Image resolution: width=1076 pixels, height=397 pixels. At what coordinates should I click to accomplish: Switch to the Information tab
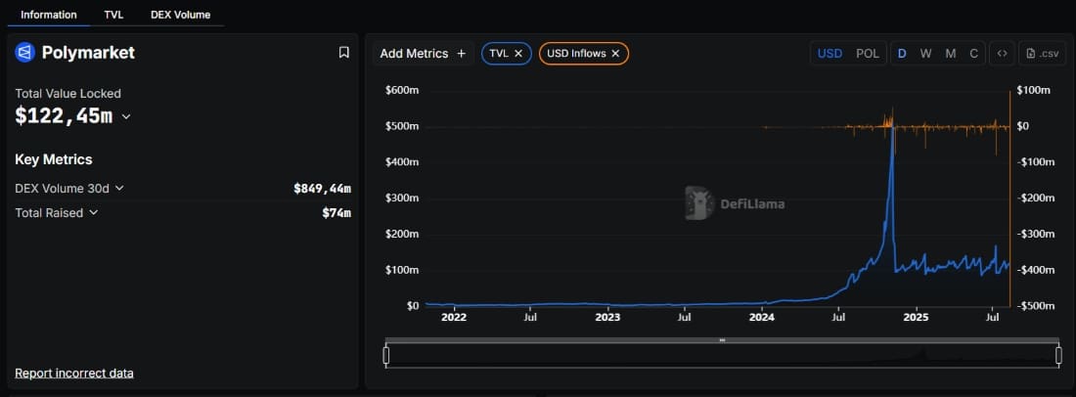click(x=49, y=15)
